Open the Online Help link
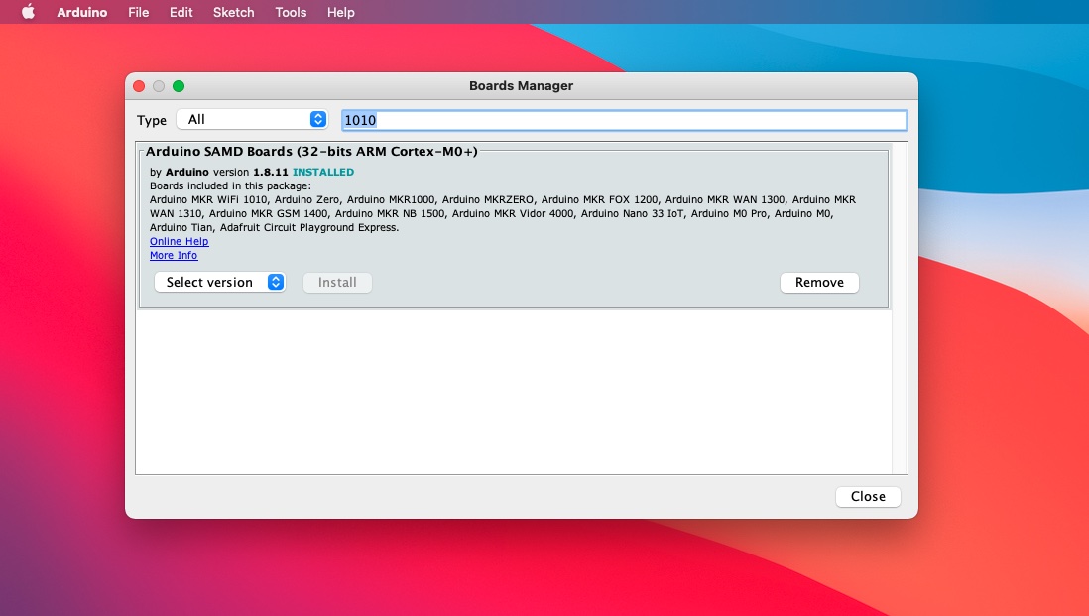 (179, 242)
